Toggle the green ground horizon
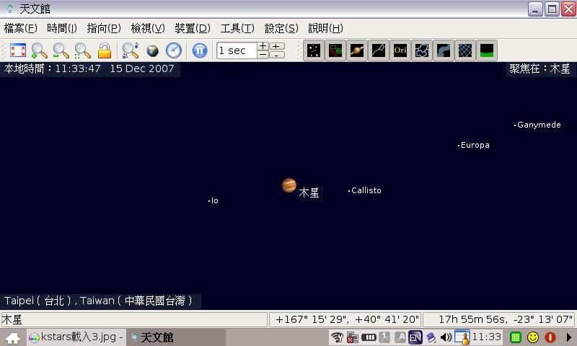 tap(487, 50)
